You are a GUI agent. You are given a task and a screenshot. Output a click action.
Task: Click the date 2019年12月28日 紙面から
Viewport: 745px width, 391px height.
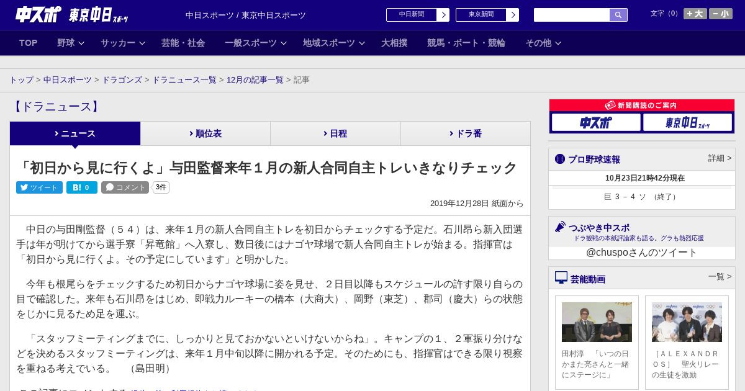pyautogui.click(x=477, y=204)
